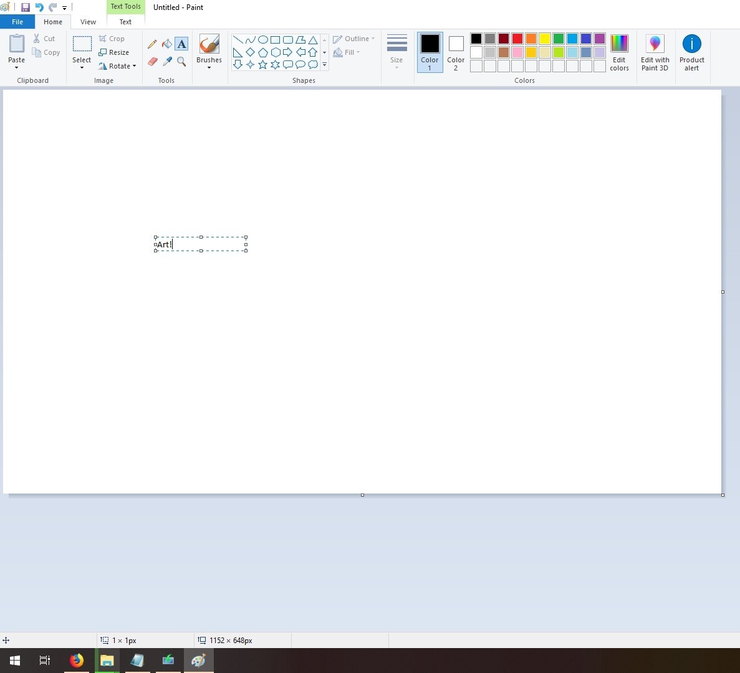Open Customize Quick Access Toolbar dropdown
Image resolution: width=740 pixels, height=673 pixels.
click(x=65, y=7)
